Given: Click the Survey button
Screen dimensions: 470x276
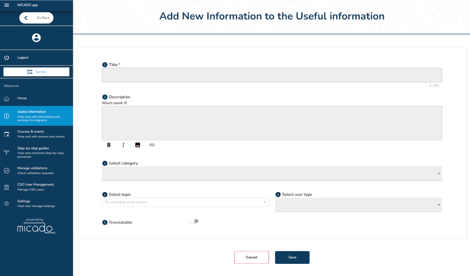Looking at the screenshot, I should pyautogui.click(x=36, y=72).
